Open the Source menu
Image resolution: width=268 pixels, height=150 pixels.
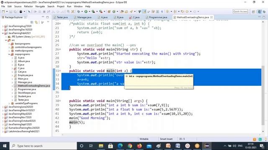(x=18, y=7)
